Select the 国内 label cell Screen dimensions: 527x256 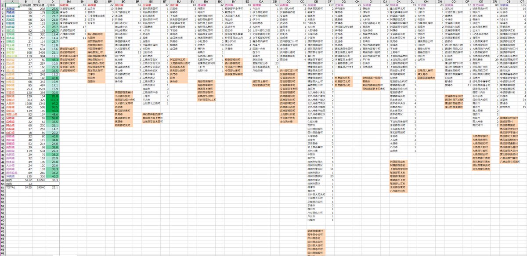12,180
